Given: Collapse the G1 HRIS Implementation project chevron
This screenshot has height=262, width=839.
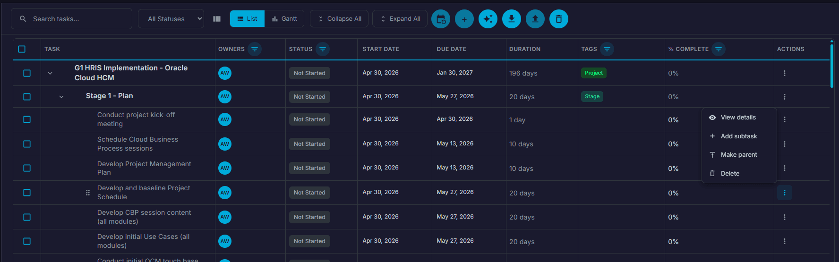Looking at the screenshot, I should [50, 73].
